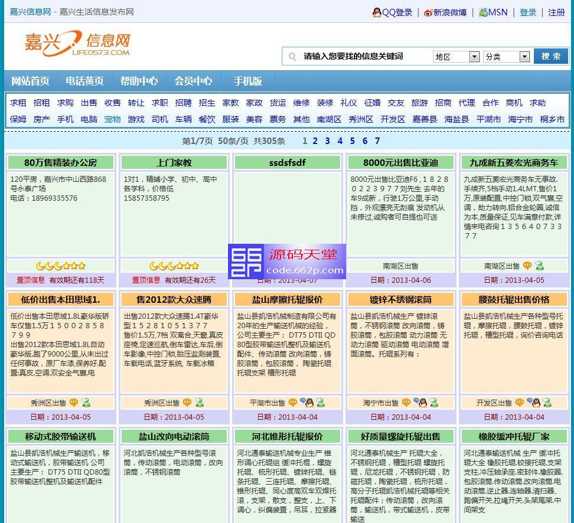Open the 售2012款大众速腾 listing title

174,299
